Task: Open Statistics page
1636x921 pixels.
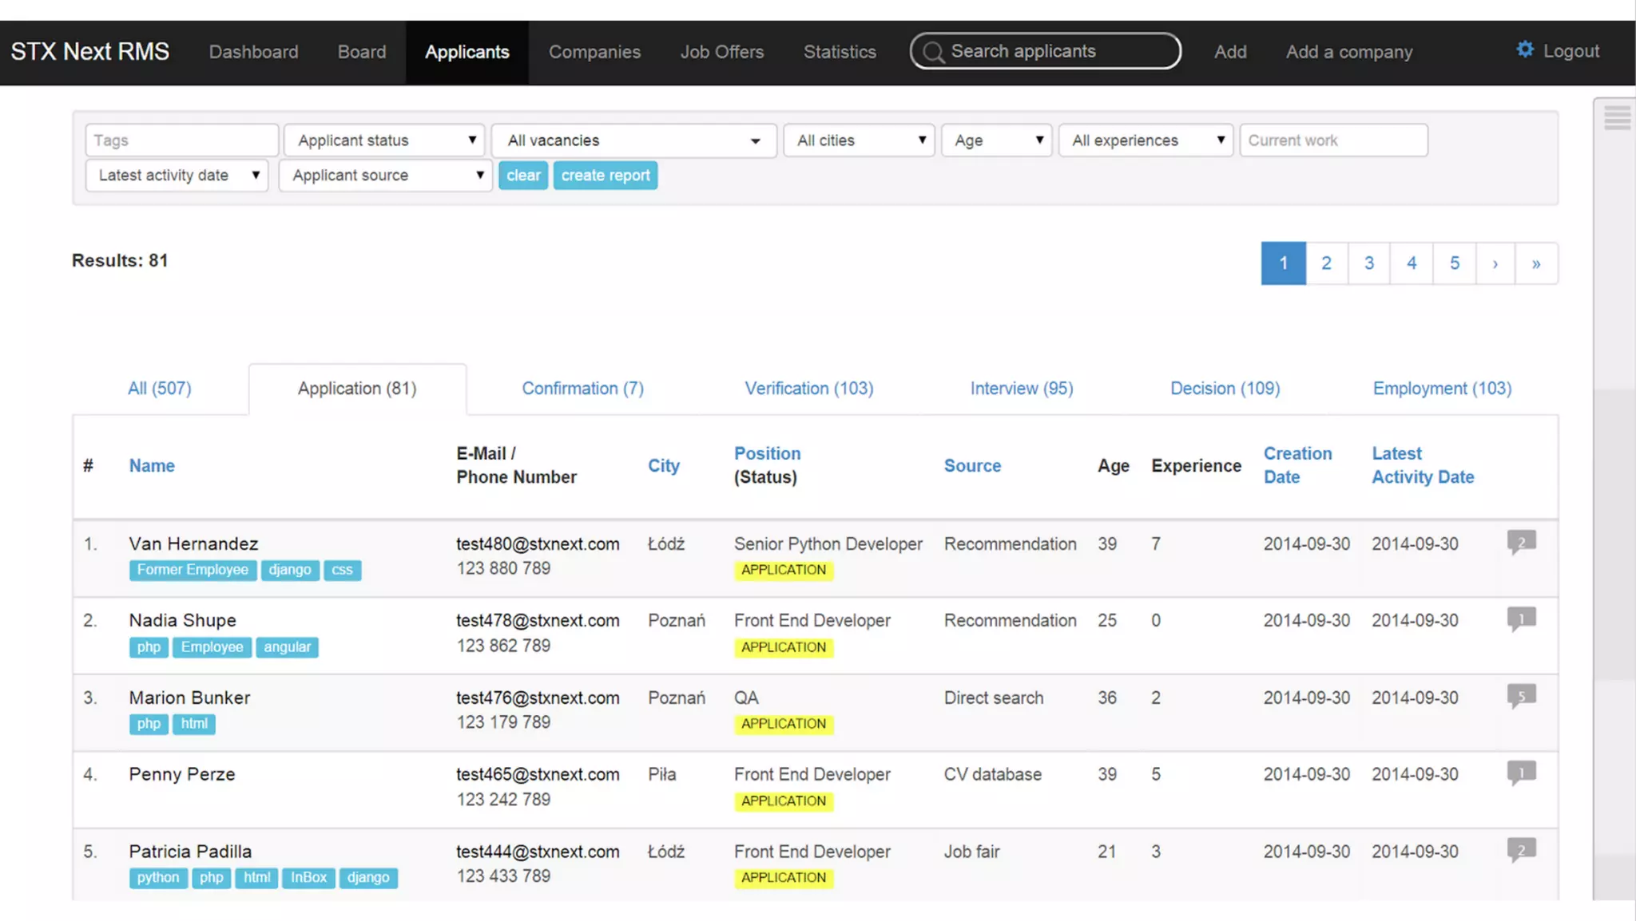Action: [840, 52]
